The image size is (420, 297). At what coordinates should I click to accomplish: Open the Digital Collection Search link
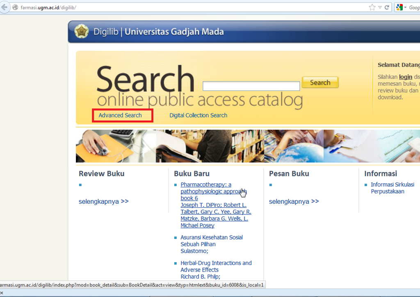198,115
